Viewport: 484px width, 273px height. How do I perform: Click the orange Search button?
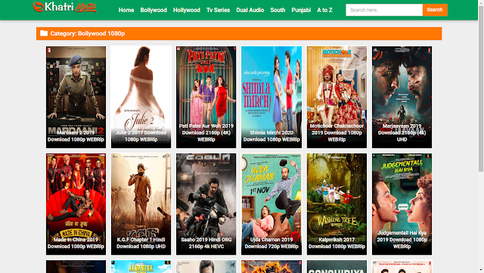pos(435,10)
